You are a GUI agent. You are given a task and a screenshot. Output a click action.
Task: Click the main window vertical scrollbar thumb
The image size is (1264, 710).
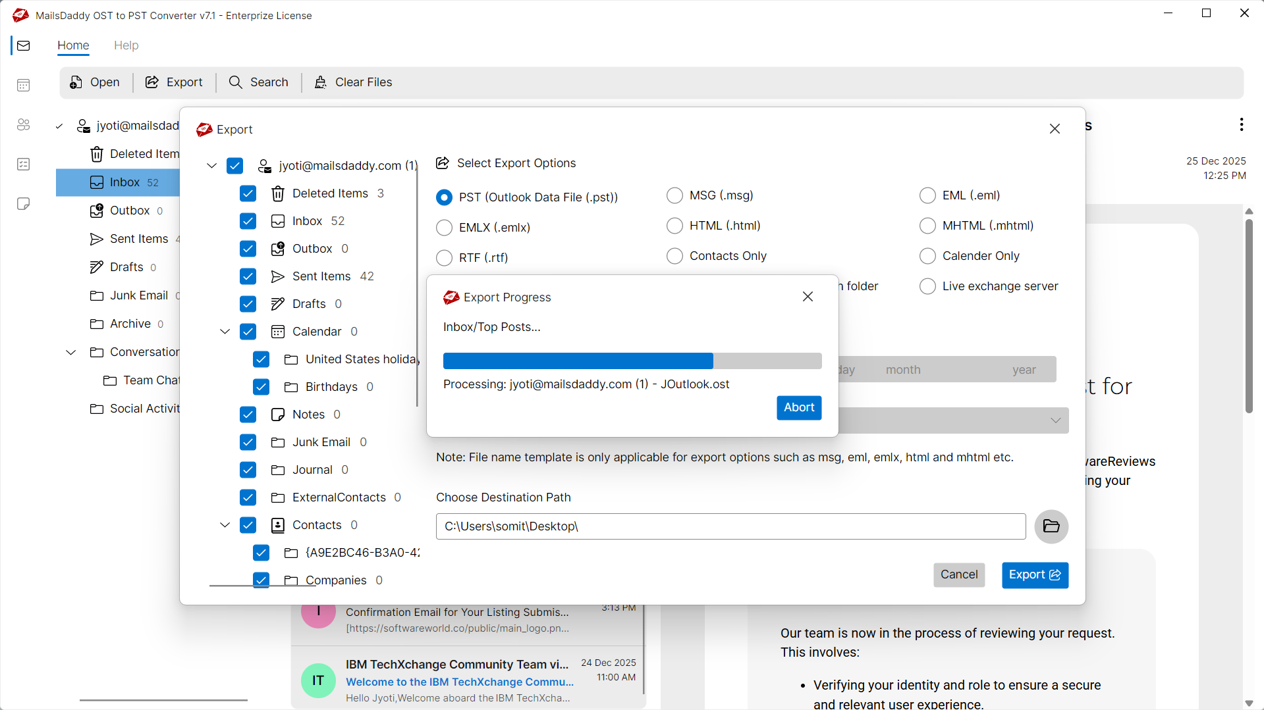click(1249, 316)
